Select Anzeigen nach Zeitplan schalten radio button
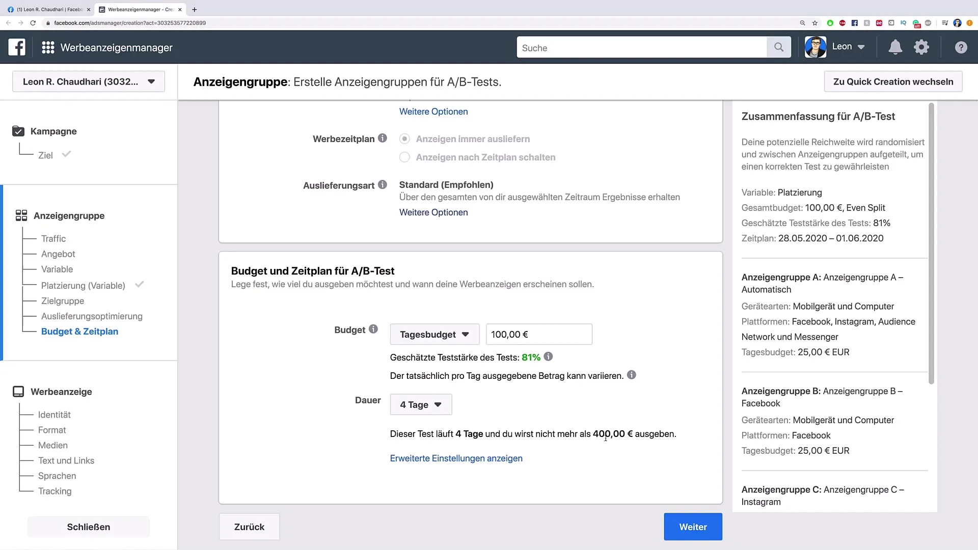Screen dimensions: 978x550 404,157
